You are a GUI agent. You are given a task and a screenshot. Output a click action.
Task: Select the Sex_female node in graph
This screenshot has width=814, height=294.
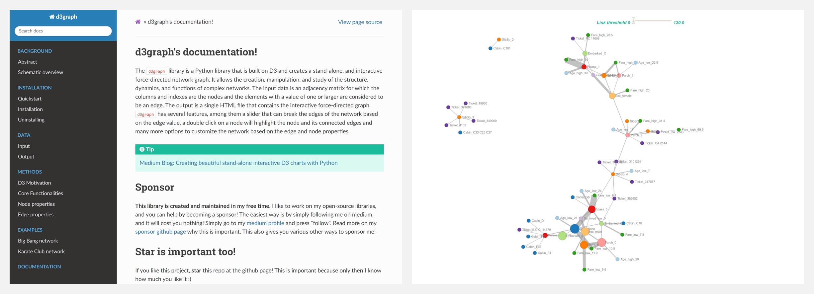coord(612,96)
